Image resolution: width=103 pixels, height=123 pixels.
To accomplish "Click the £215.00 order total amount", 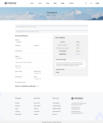I will 78,54.
